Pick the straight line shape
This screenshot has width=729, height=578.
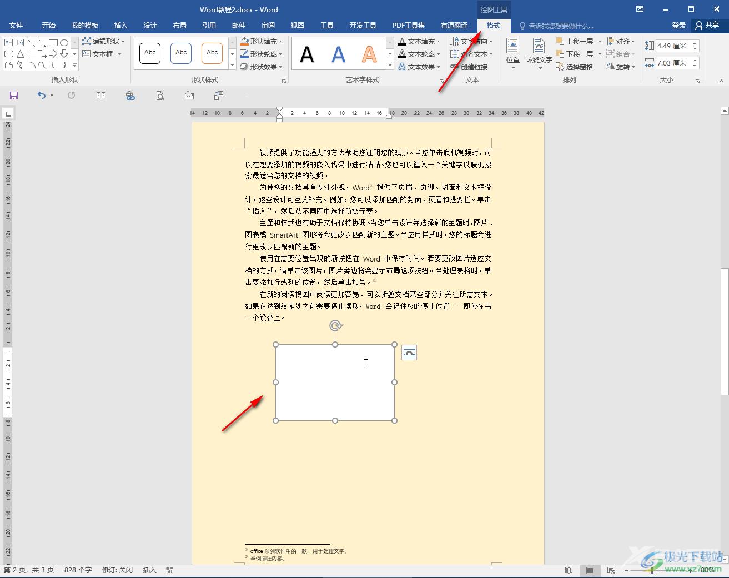point(31,42)
